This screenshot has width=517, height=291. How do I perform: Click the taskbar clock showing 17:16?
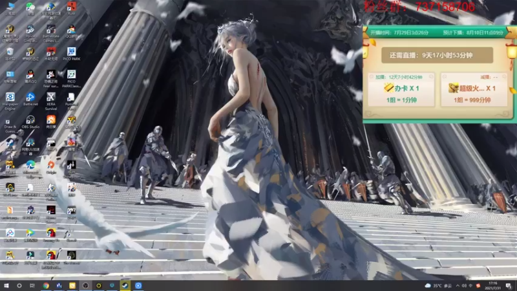[492, 286]
